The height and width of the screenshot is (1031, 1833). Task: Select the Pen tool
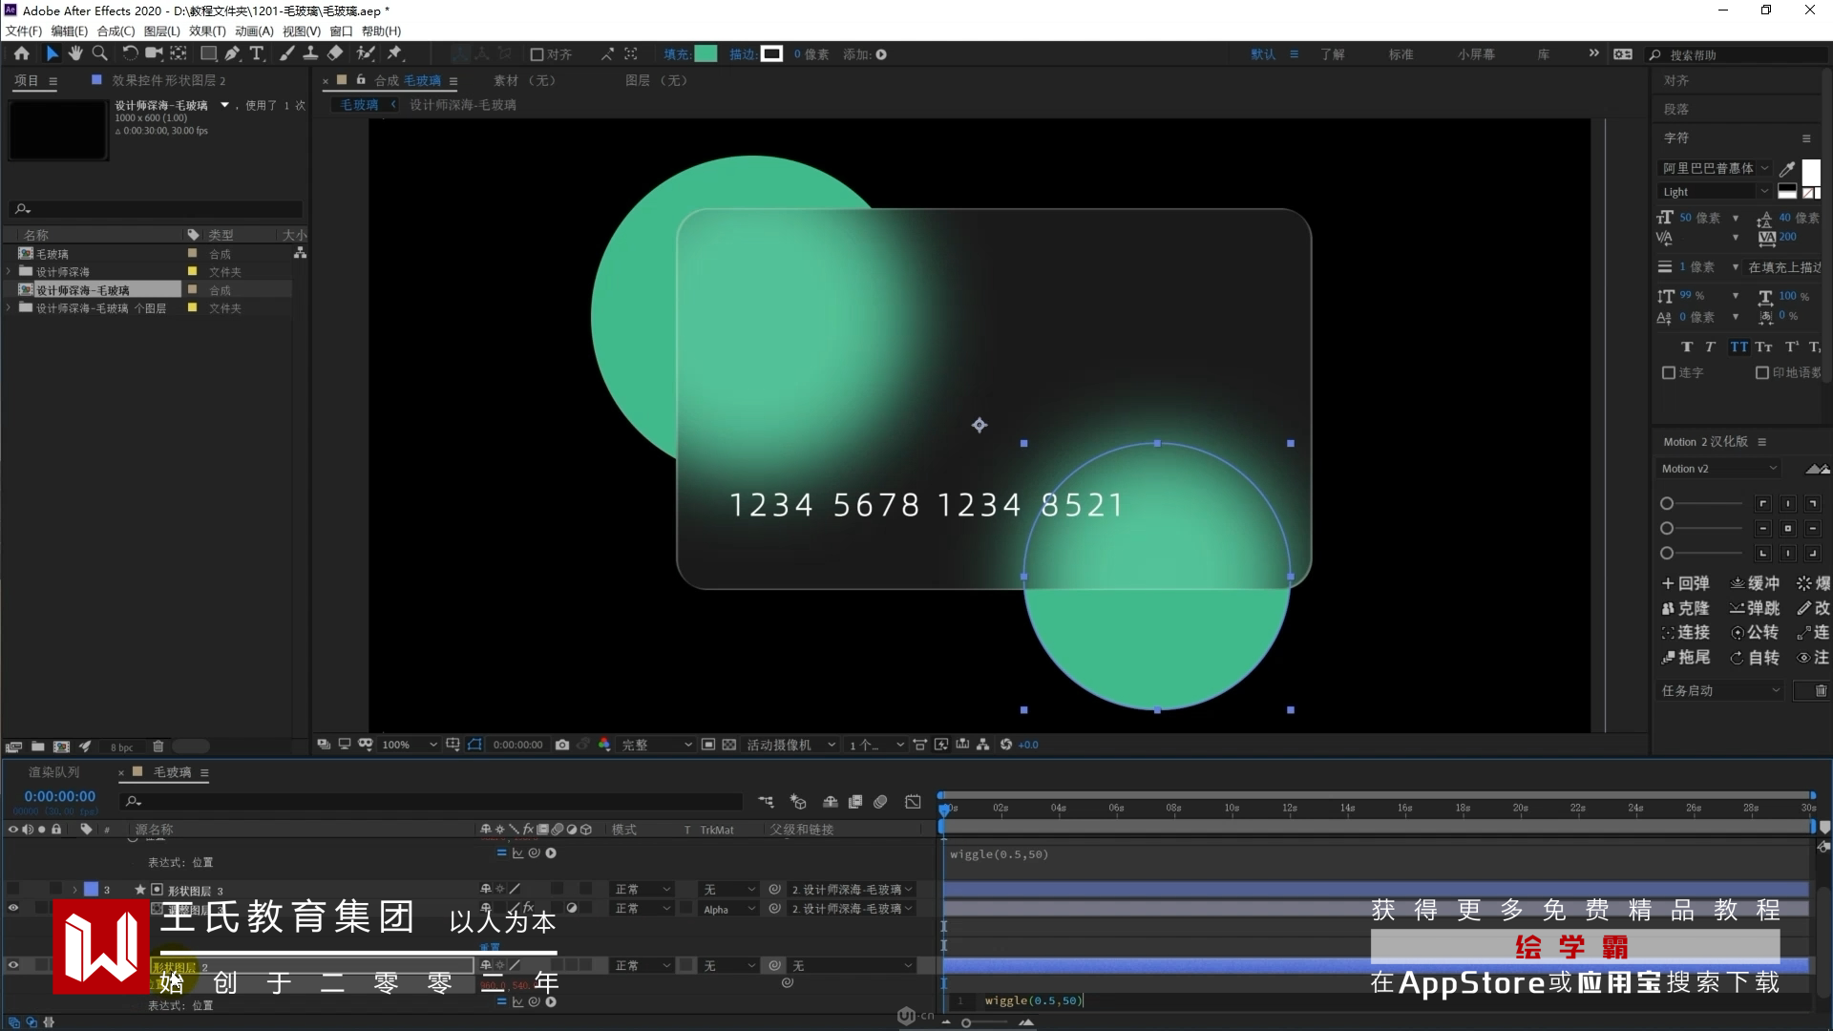232,53
